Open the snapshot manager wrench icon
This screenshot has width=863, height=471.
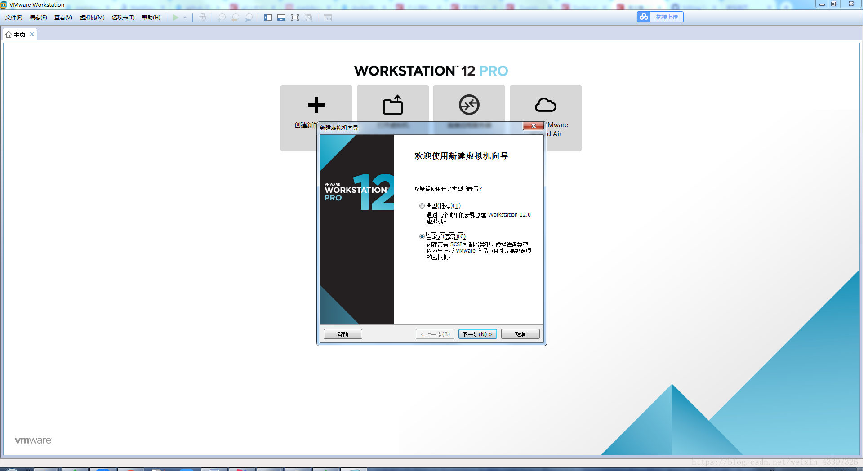[249, 18]
